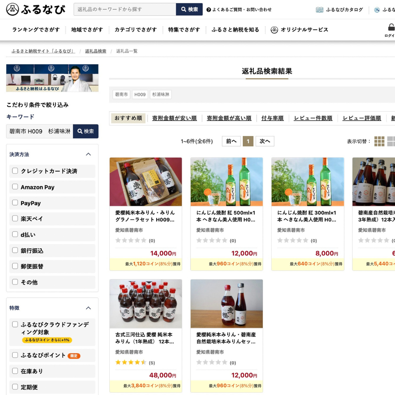Click the 48,000円 price text
This screenshot has height=395, width=395.
[163, 375]
